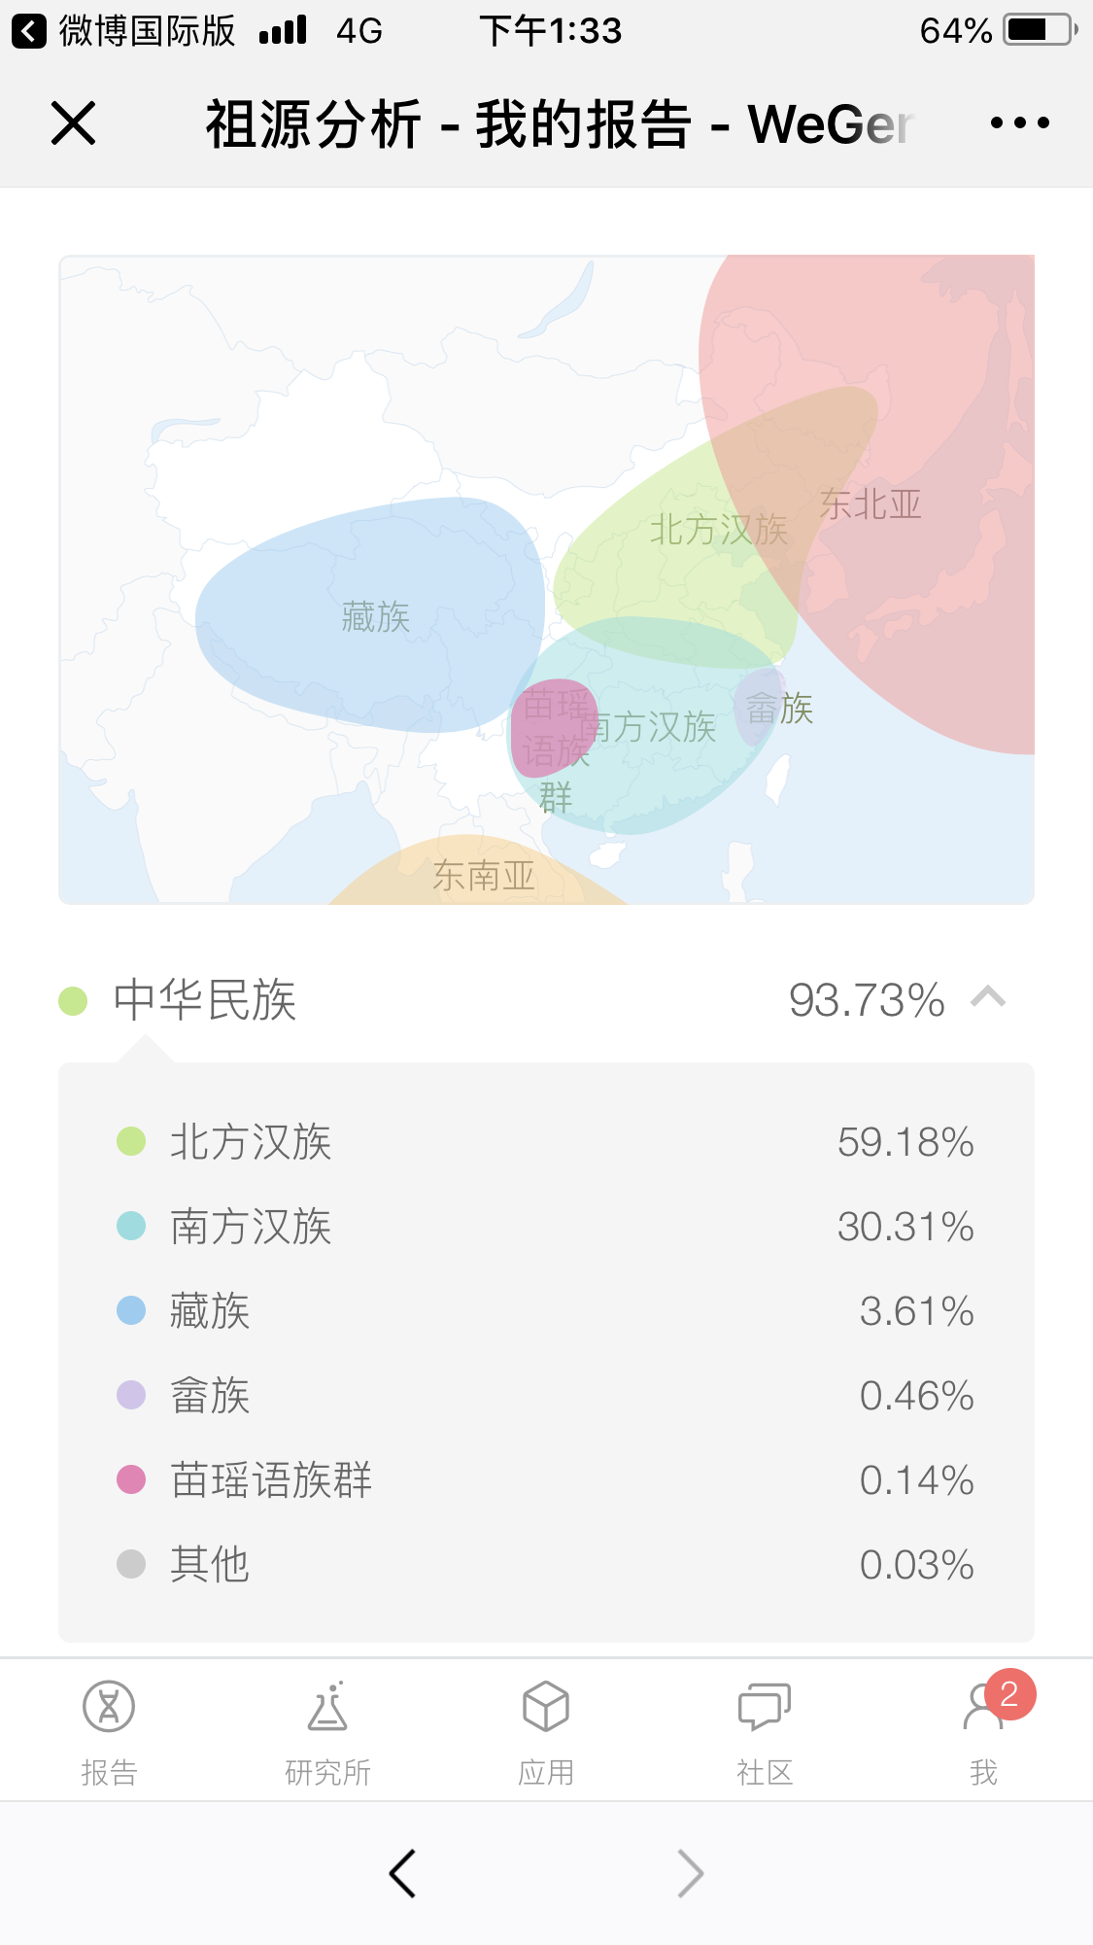
Task: Collapse the 中华民族 section chevron
Action: [988, 998]
